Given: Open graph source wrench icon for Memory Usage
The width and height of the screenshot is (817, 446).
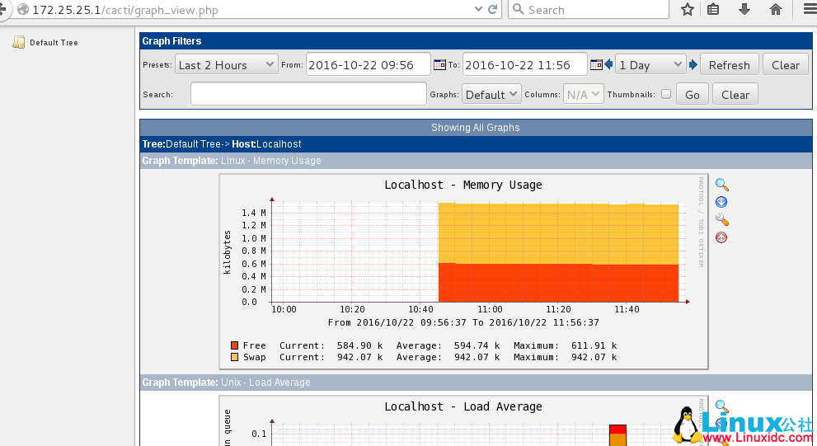Looking at the screenshot, I should [721, 220].
